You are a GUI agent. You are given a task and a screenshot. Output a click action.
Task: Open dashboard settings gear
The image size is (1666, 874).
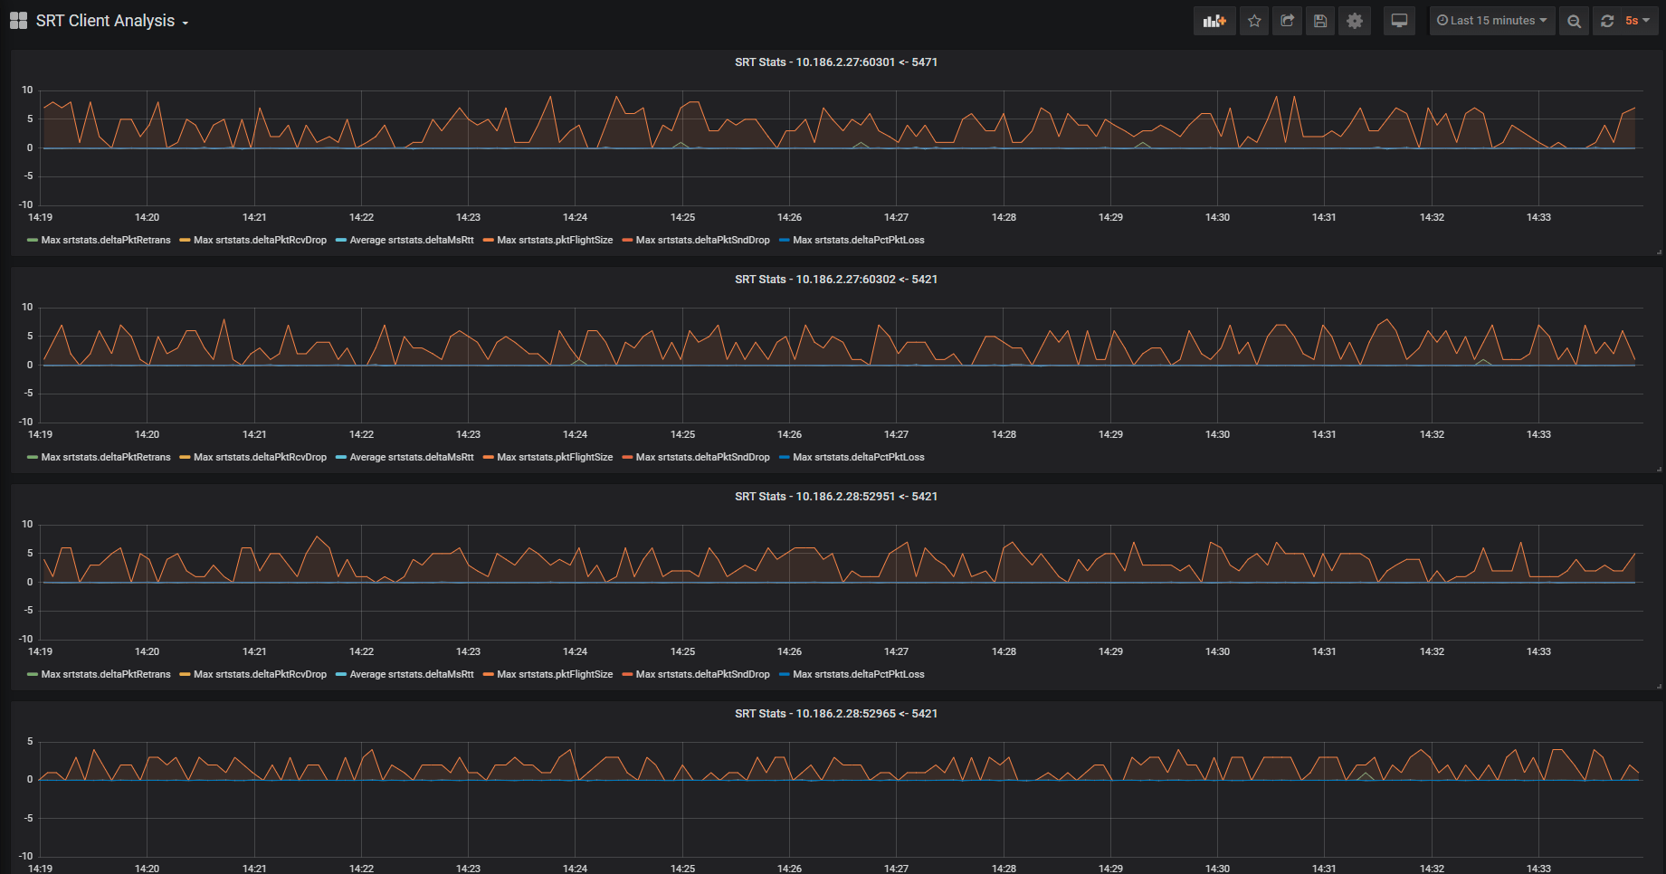click(x=1355, y=21)
